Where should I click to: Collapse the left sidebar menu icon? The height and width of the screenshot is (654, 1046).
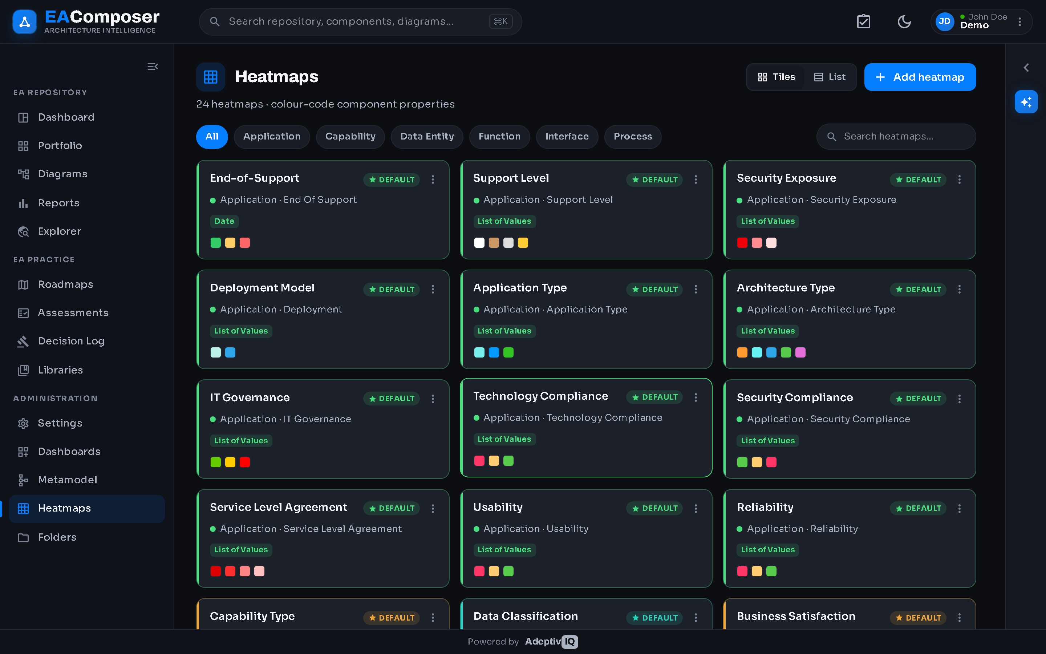pyautogui.click(x=153, y=66)
